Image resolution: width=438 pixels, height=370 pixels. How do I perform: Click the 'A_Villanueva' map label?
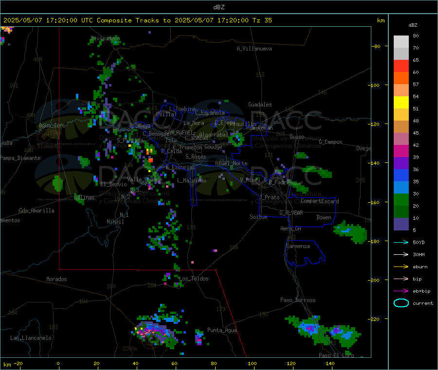pos(254,49)
